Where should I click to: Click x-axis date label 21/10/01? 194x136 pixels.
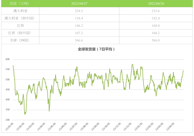(106, 127)
